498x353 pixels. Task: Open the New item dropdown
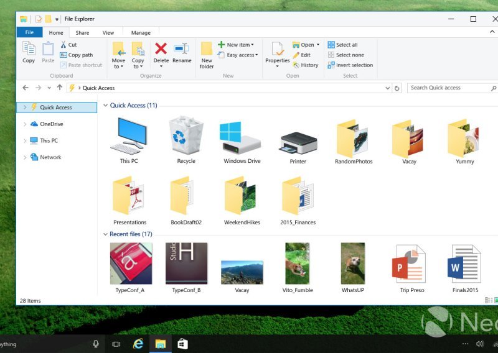point(236,45)
